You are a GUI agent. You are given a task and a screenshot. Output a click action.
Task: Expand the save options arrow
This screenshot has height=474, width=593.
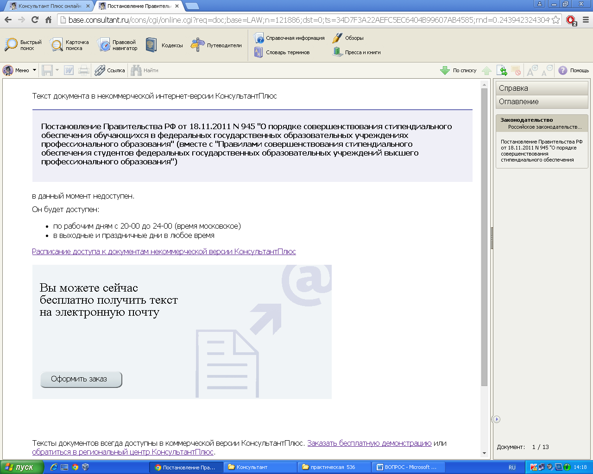pos(57,70)
